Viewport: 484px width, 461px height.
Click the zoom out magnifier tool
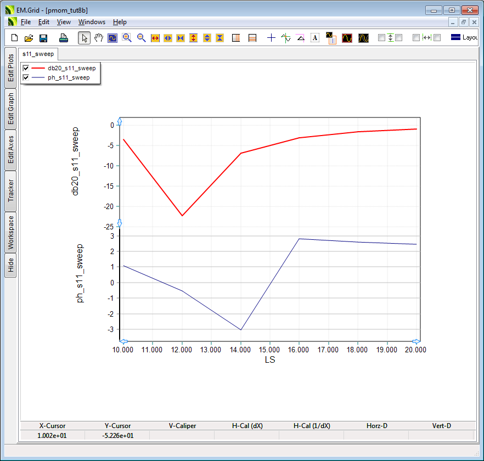[141, 38]
